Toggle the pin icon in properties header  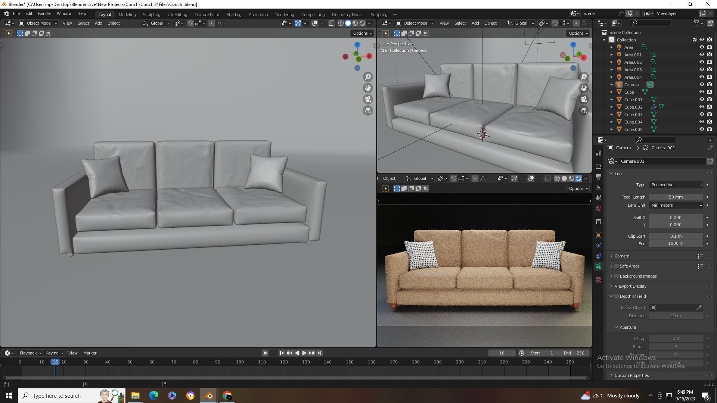(710, 148)
